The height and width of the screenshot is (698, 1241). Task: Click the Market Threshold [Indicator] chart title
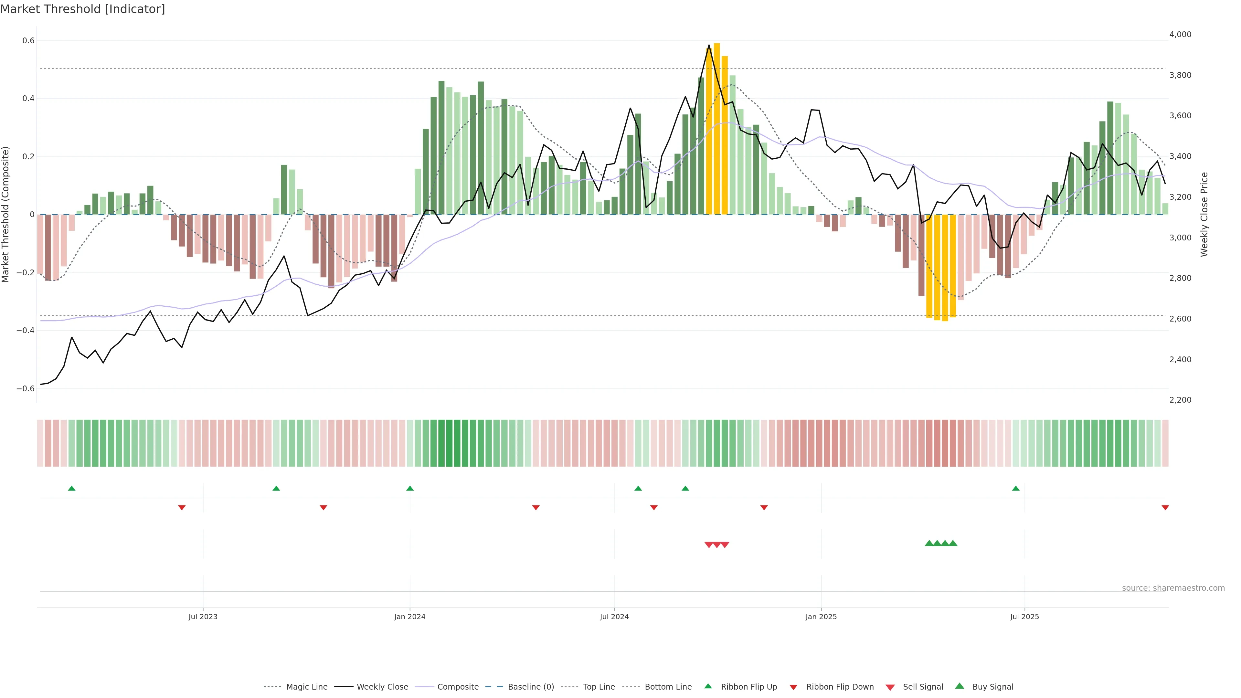(82, 9)
